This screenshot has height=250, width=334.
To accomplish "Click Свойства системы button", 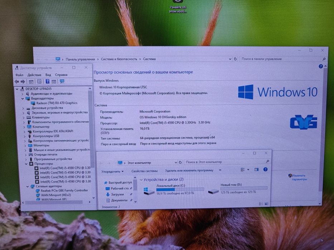I will 144,171.
